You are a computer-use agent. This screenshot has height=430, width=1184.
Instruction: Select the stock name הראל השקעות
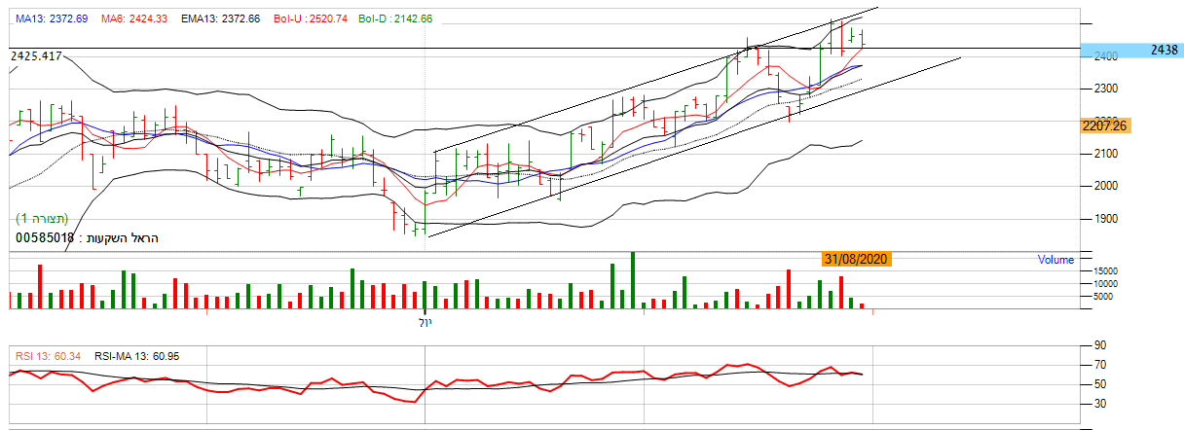click(123, 237)
